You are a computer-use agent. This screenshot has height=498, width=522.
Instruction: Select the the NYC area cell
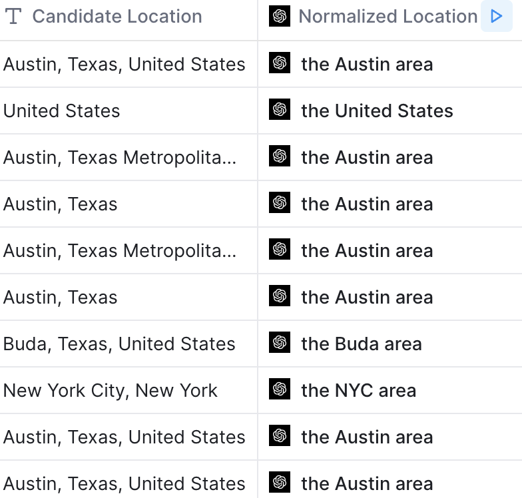(x=390, y=390)
